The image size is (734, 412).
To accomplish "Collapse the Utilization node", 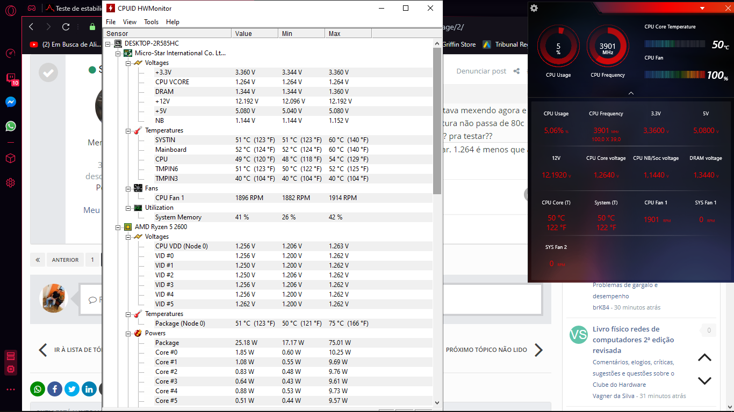I will click(128, 208).
